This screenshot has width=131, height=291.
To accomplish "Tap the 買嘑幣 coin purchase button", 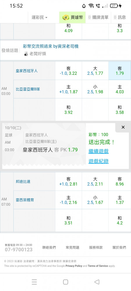I will coord(72,17).
